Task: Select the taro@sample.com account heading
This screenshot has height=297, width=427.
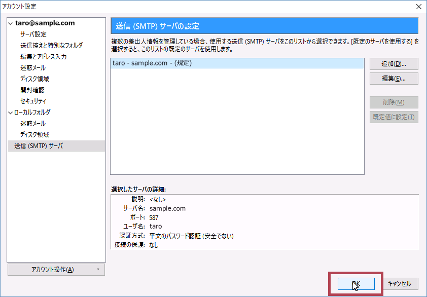Action: (x=45, y=23)
